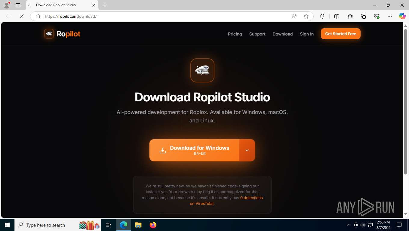This screenshot has height=231, width=409.
Task: View site information lock icon
Action: click(x=38, y=16)
